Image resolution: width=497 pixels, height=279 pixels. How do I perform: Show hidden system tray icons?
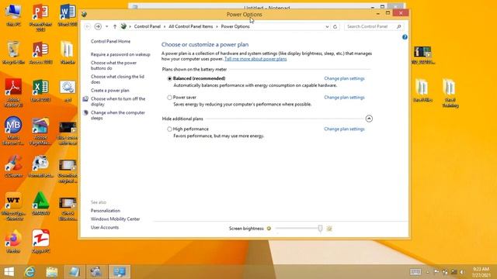click(428, 272)
